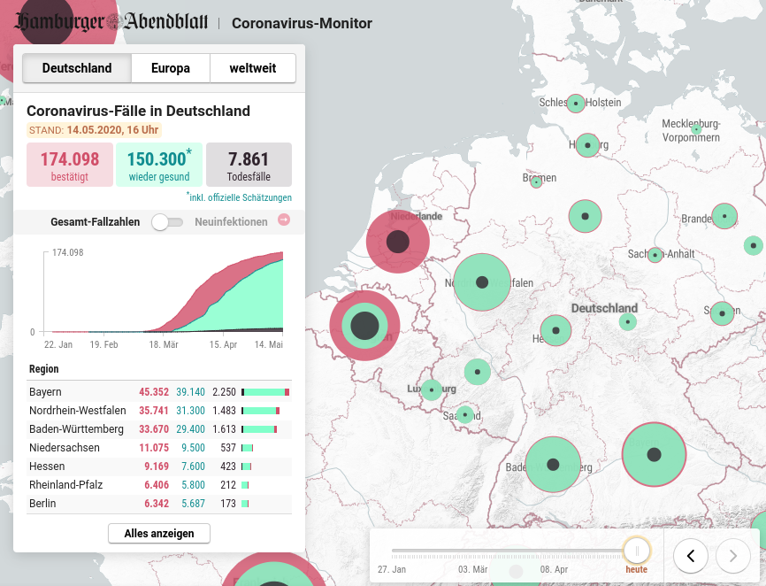
Task: Click the red arrow next to Neuinfektionen
Action: pos(284,220)
